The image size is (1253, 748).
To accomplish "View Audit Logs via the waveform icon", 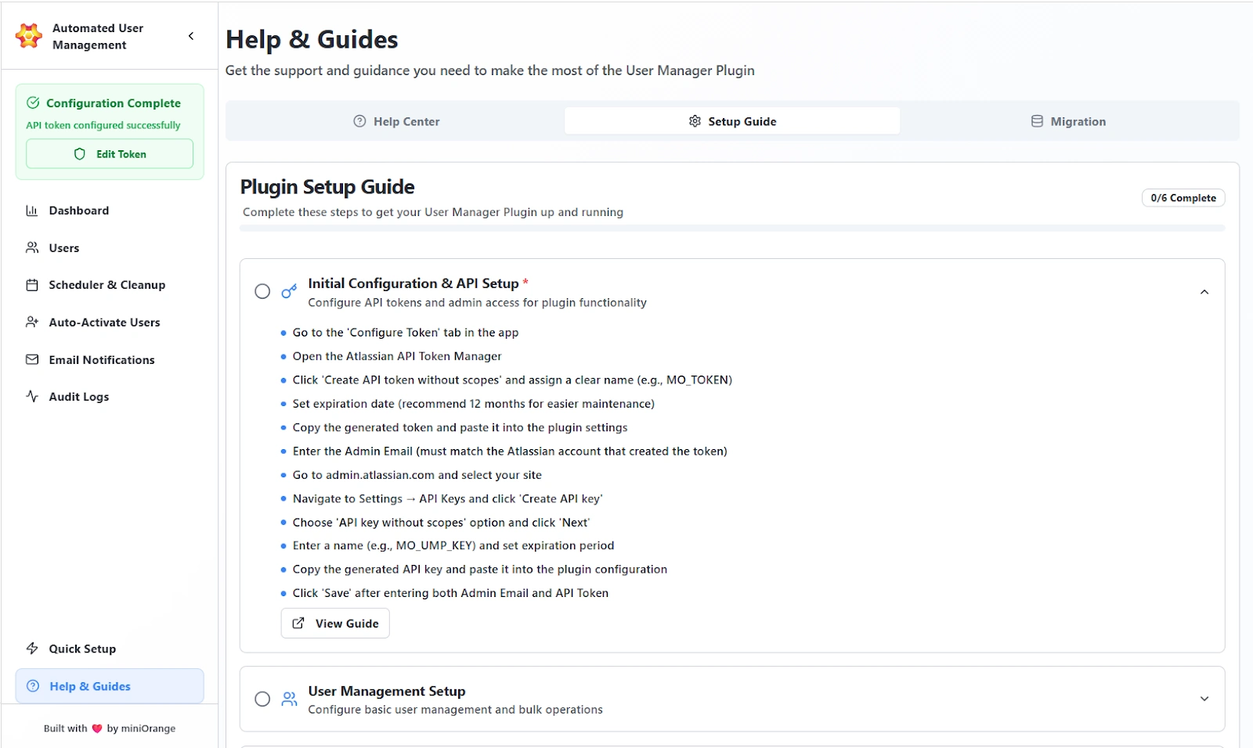I will pyautogui.click(x=32, y=397).
